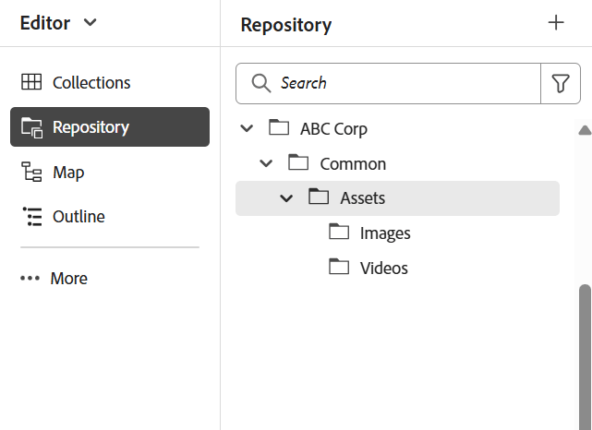Select the Images folder
592x430 pixels.
click(384, 233)
